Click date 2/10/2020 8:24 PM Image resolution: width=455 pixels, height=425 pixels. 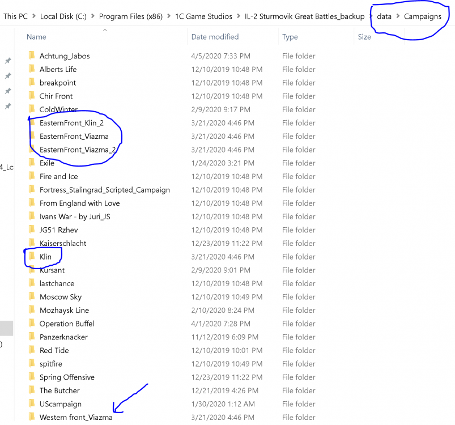coord(223,310)
